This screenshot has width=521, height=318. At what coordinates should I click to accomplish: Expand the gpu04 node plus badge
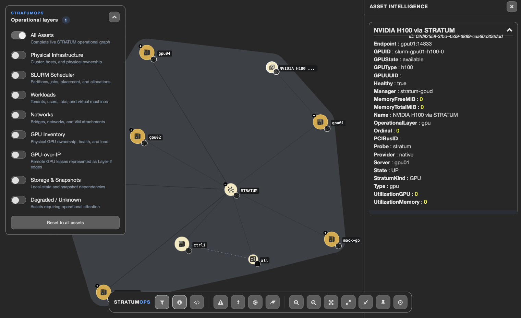click(140, 46)
